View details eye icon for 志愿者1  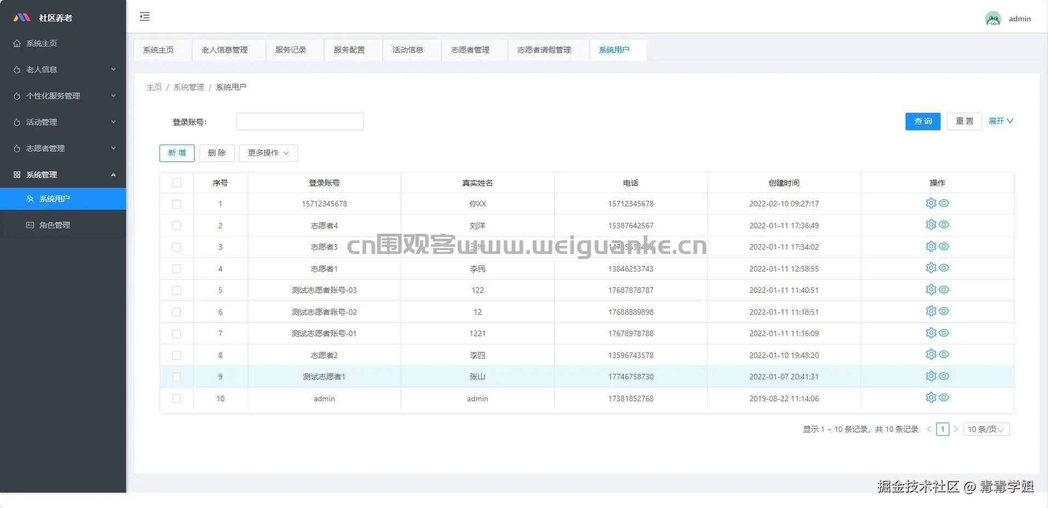[944, 268]
